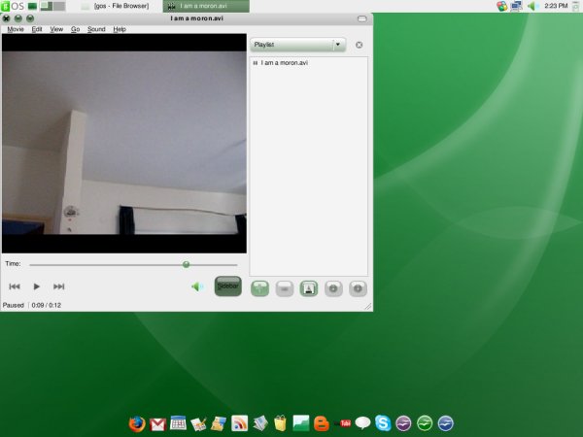Viewport: 583px width, 437px height.
Task: Open the documents pencil dock icon
Action: click(x=198, y=424)
